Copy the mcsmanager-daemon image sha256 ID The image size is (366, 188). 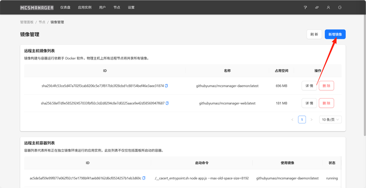point(166,86)
